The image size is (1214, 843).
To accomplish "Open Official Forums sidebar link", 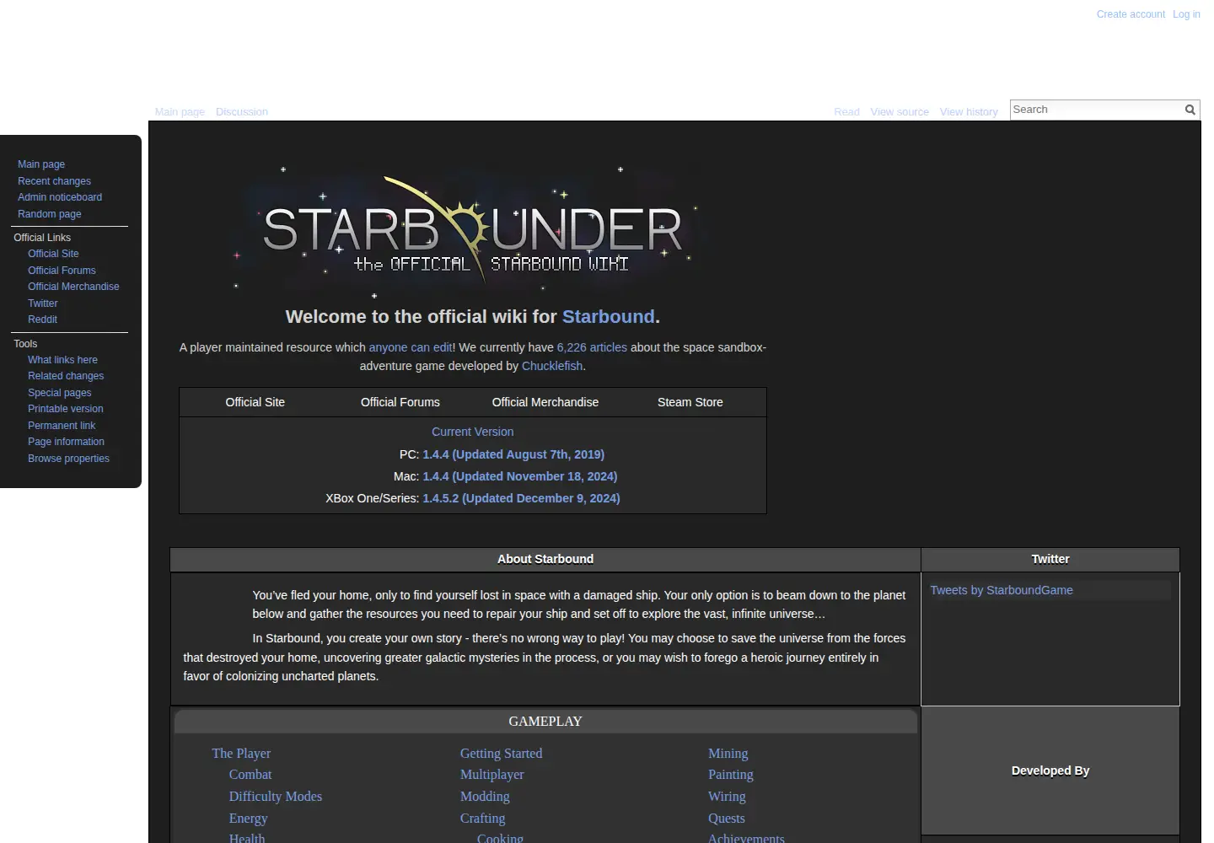I will [x=62, y=271].
